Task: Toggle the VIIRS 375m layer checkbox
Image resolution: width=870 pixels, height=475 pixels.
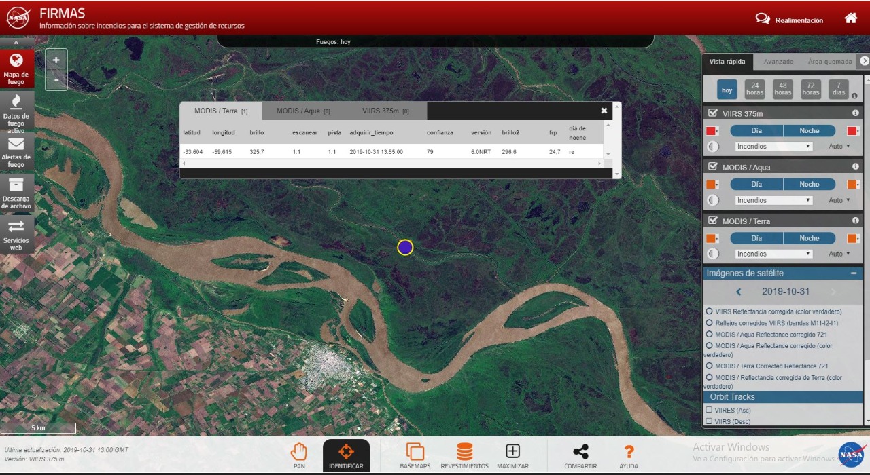Action: pos(712,113)
